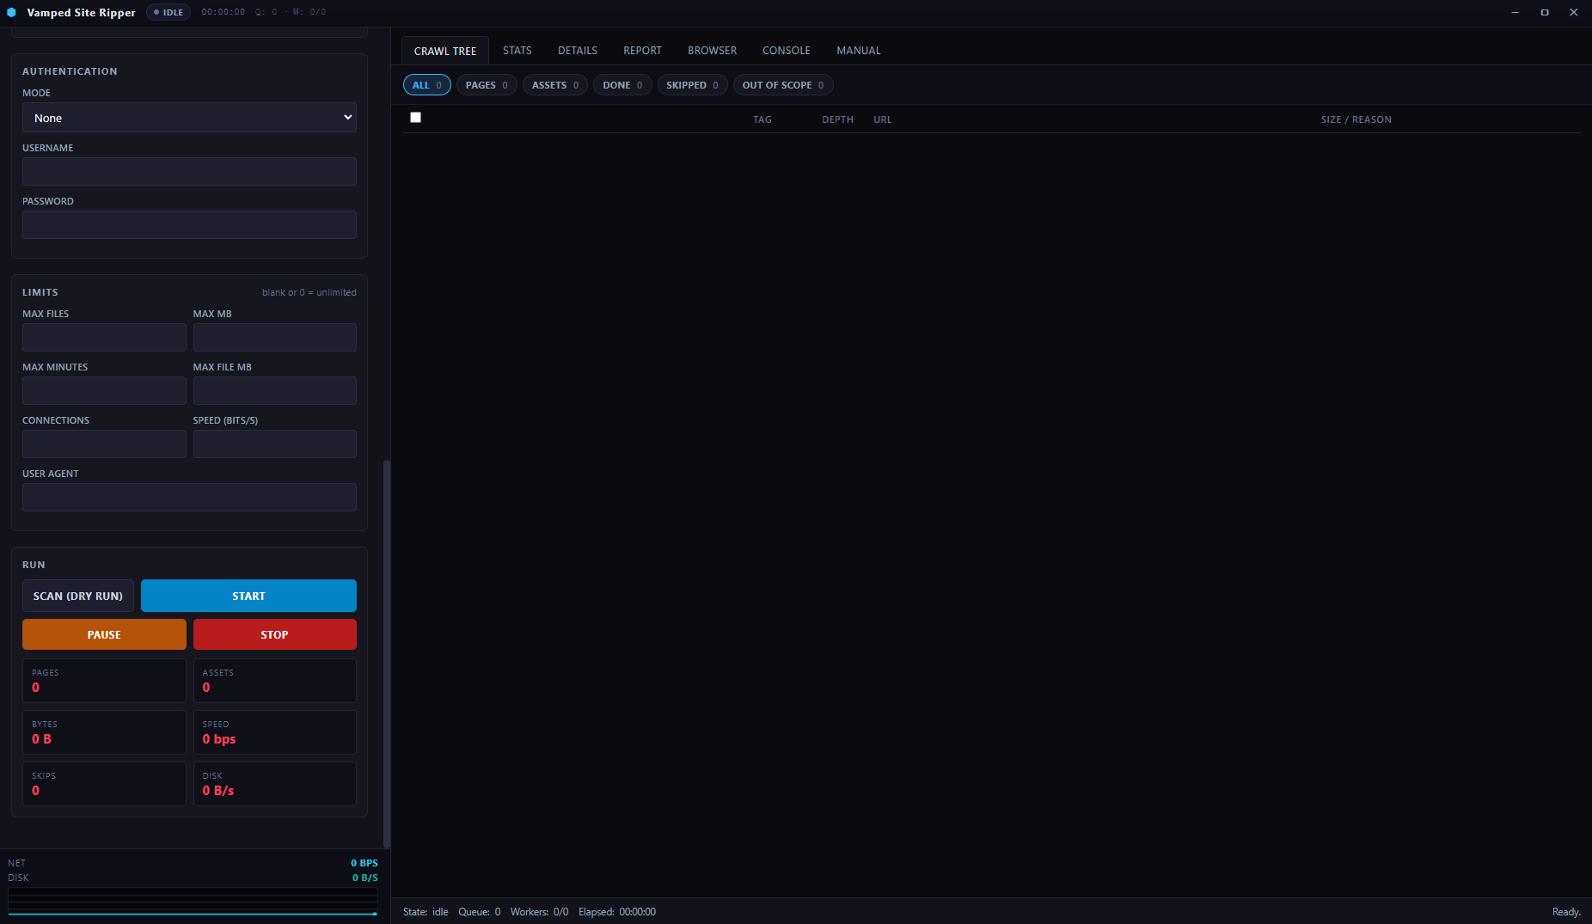Click the red STOP button
The height and width of the screenshot is (924, 1592).
275,634
